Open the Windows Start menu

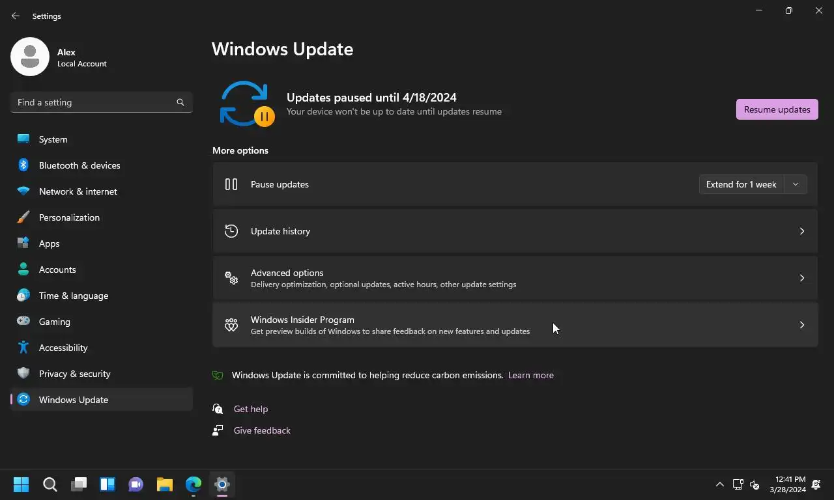(22, 484)
